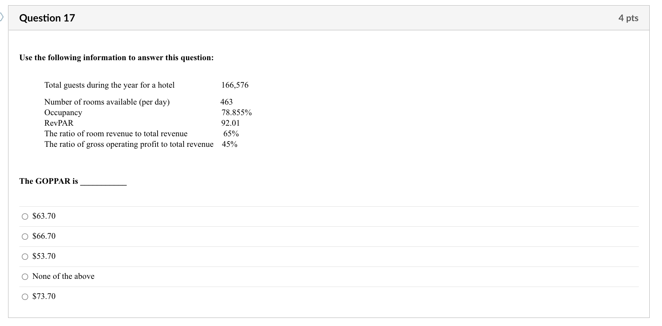Image resolution: width=662 pixels, height=326 pixels.
Task: Click the Total guests value 166,576
Action: point(235,85)
